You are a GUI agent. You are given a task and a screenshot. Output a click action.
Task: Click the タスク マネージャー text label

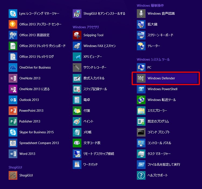[x=159, y=154]
